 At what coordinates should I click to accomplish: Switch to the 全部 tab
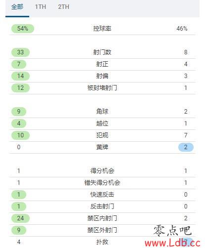click(x=17, y=7)
